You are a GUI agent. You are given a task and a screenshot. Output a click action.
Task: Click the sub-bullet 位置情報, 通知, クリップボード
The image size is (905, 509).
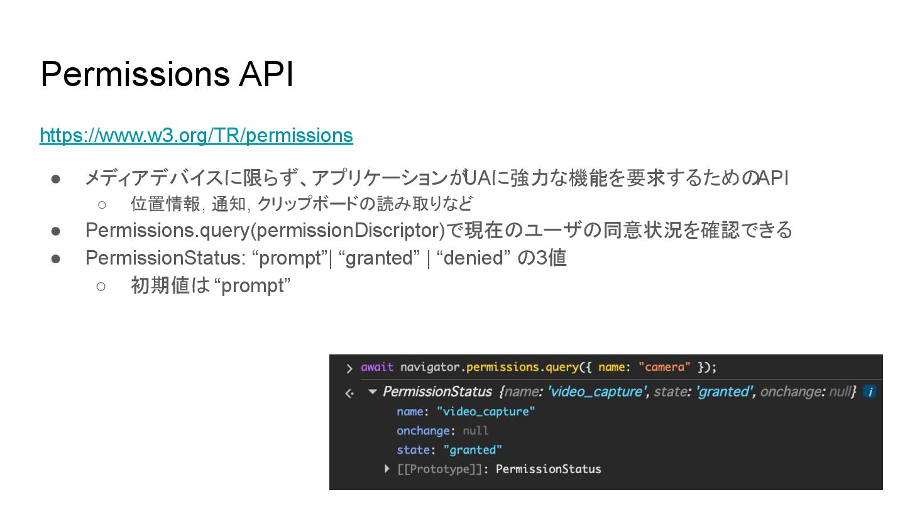(x=302, y=204)
